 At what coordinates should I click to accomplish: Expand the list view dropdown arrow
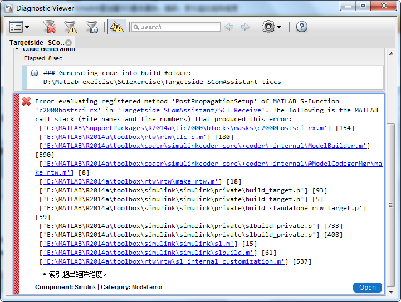tap(27, 27)
